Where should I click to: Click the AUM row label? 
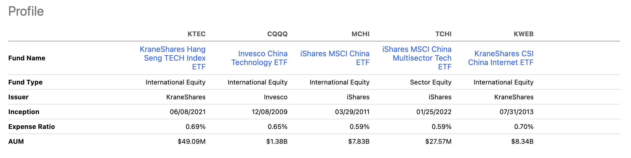coord(16,142)
